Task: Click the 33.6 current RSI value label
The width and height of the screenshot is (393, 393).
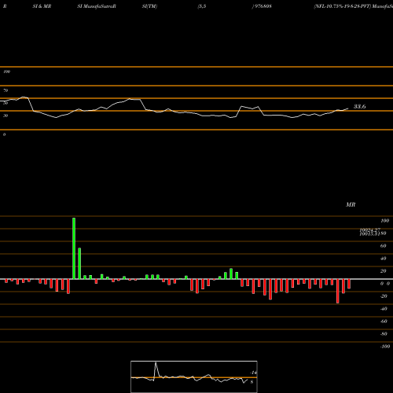Action: 360,106
